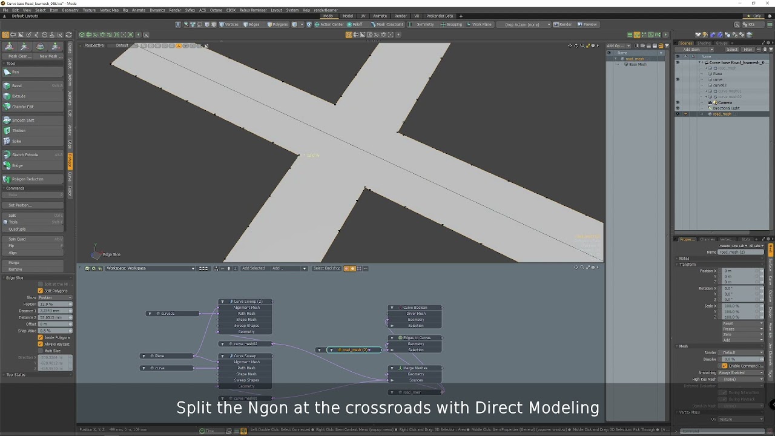Viewport: 775px width, 436px height.
Task: Select the Polygon Reduction tool
Action: coord(33,179)
